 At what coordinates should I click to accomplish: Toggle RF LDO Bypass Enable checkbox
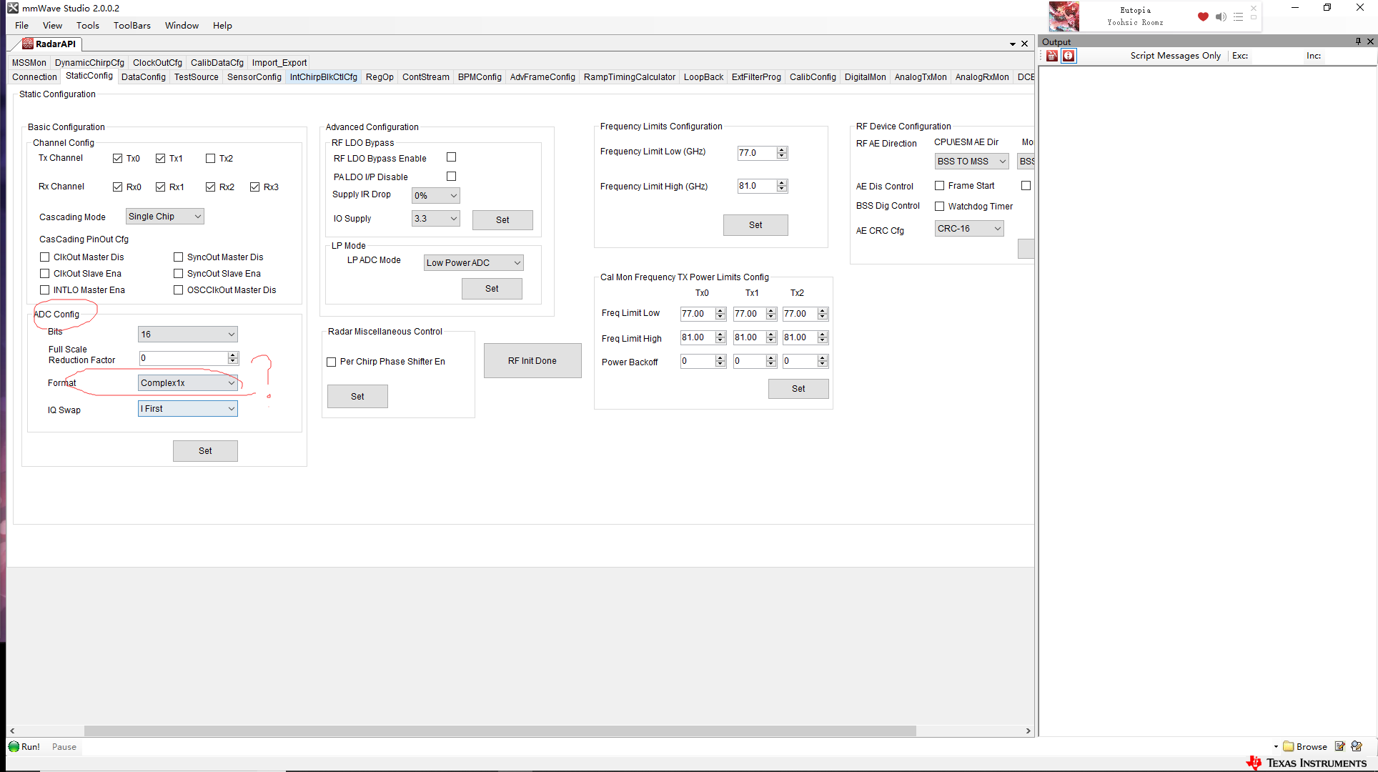(x=451, y=157)
